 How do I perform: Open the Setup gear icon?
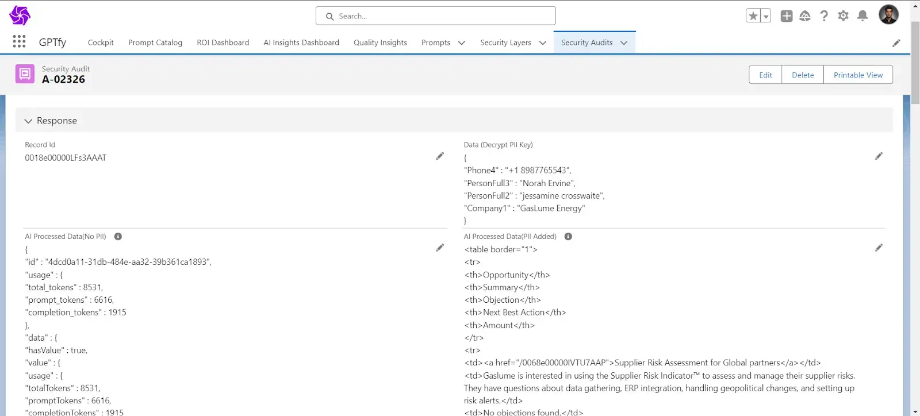[843, 16]
